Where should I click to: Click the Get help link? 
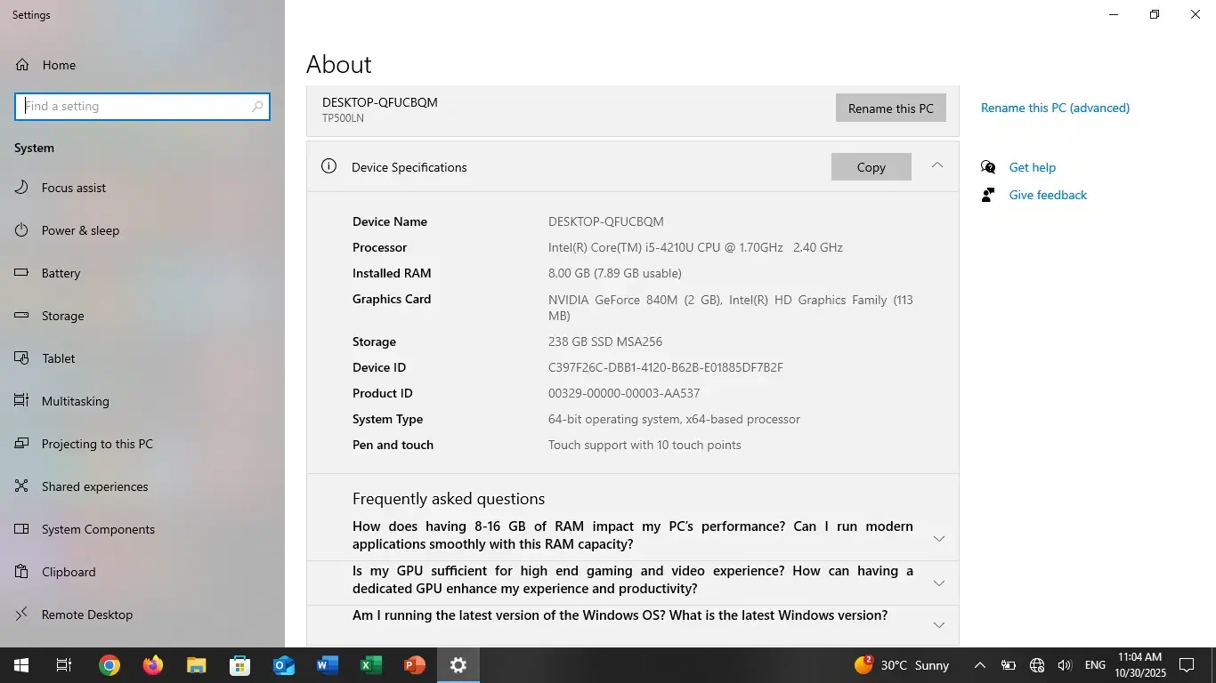pos(1032,167)
